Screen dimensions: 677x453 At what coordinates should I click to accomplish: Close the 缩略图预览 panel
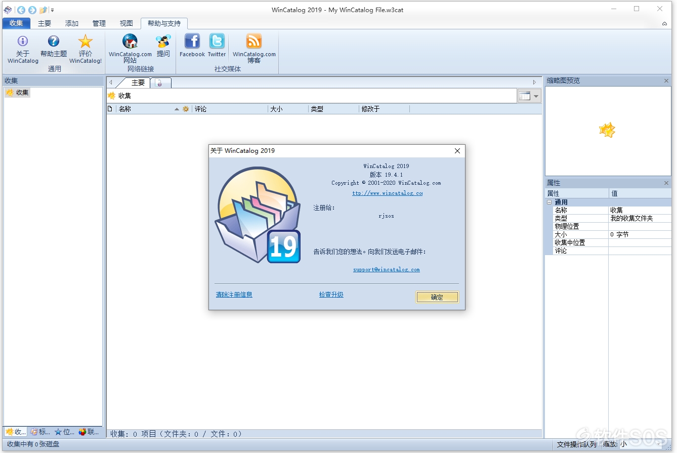pyautogui.click(x=666, y=81)
